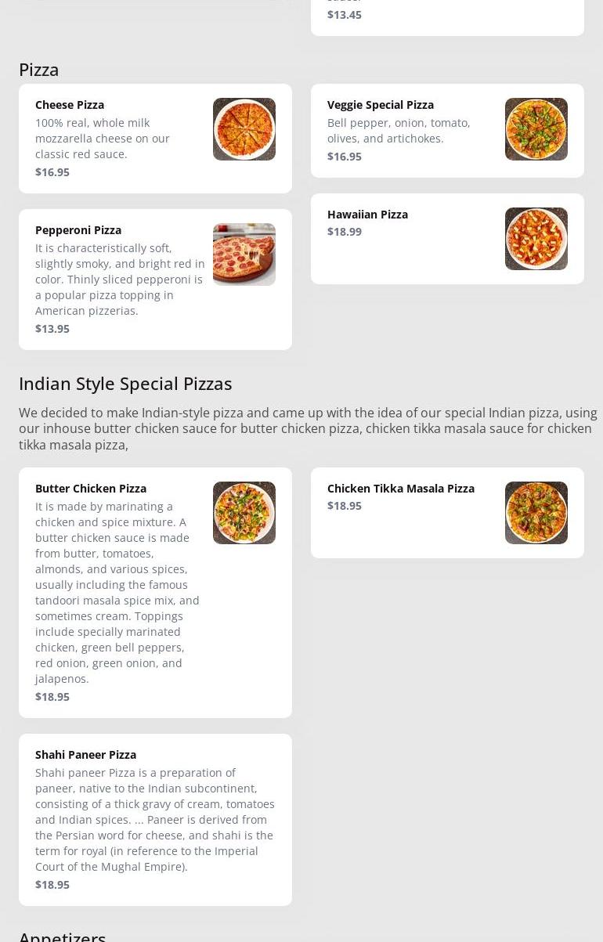Select the Cheese Pizza item title
Viewport: 603px width, 942px height.
click(x=70, y=105)
